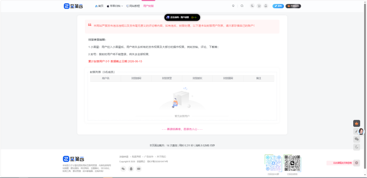
Task: Open the 友链申请 footer link
Action: click(x=124, y=157)
